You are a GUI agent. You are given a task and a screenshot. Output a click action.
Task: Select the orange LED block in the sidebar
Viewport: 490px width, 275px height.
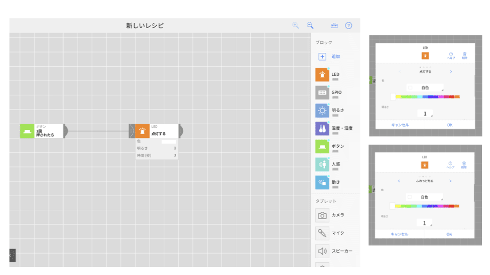click(x=322, y=74)
